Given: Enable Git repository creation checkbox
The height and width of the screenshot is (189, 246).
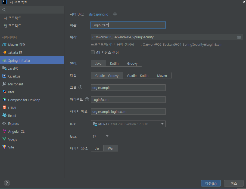Looking at the screenshot, I should coord(93,52).
